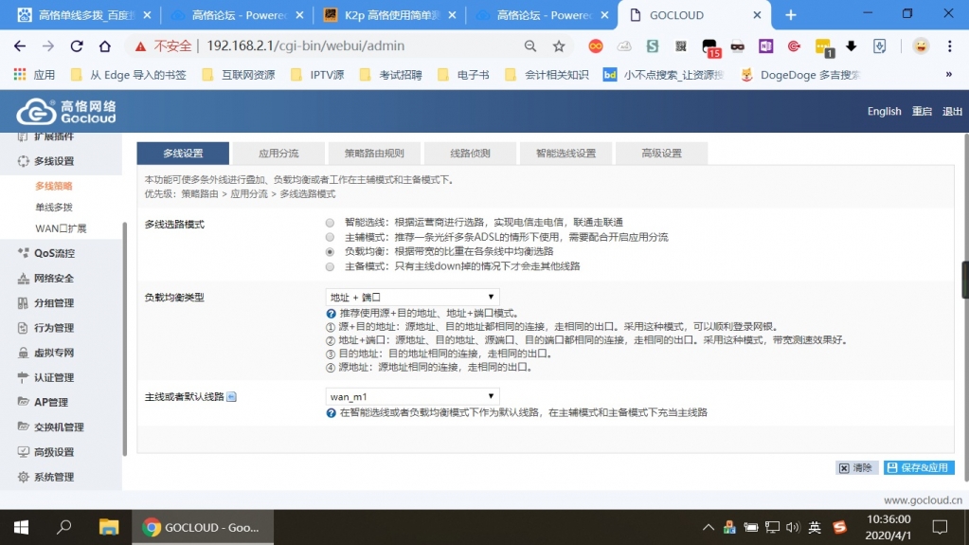Go to browser home page
Viewport: 969px width, 545px height.
click(105, 45)
